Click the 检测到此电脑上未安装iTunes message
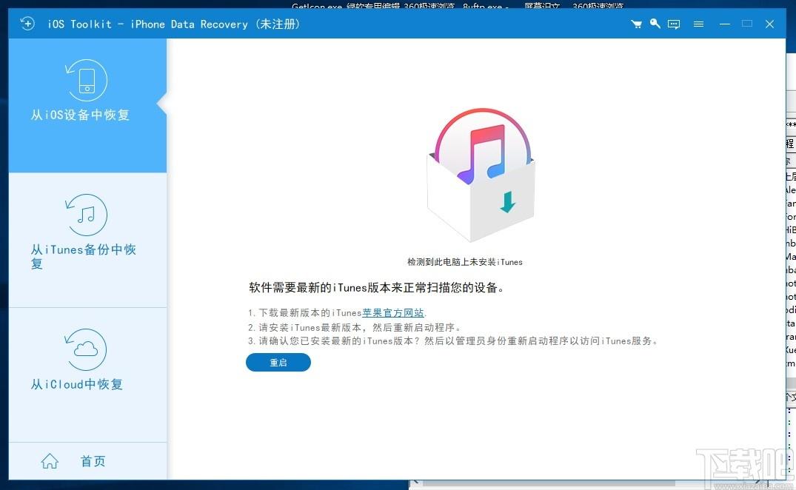 pos(464,262)
